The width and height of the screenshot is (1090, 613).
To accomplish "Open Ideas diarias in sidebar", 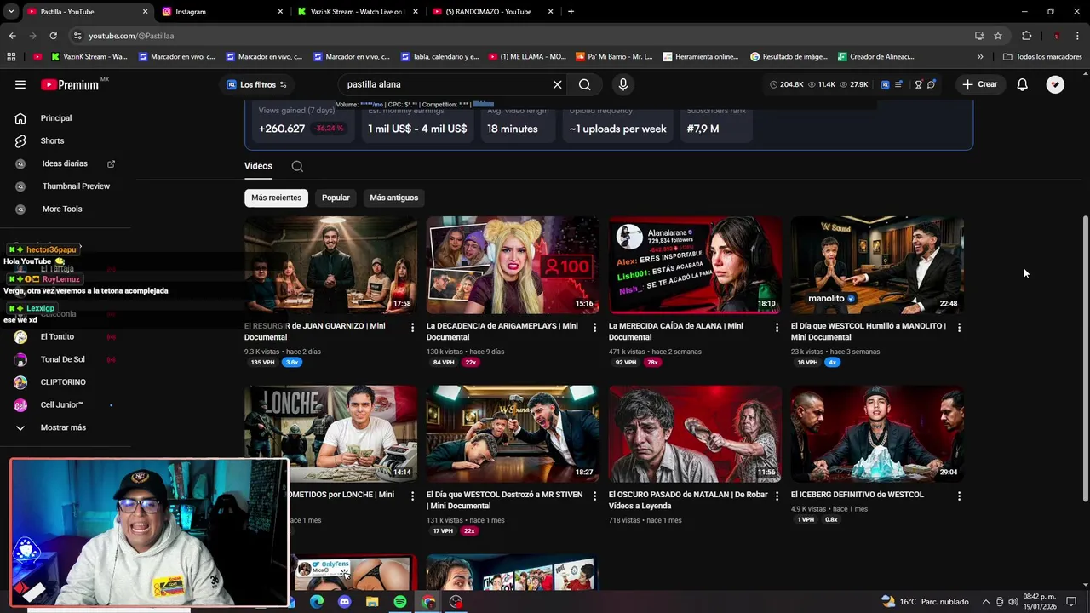I will pos(66,163).
